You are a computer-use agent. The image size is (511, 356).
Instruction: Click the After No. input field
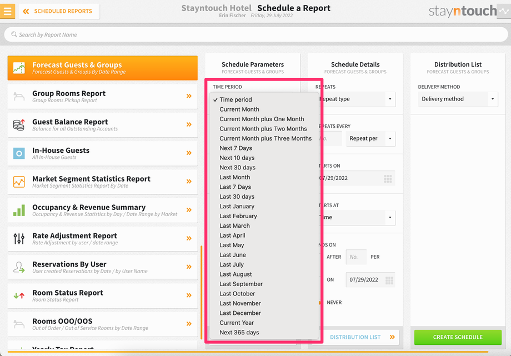pyautogui.click(x=356, y=257)
